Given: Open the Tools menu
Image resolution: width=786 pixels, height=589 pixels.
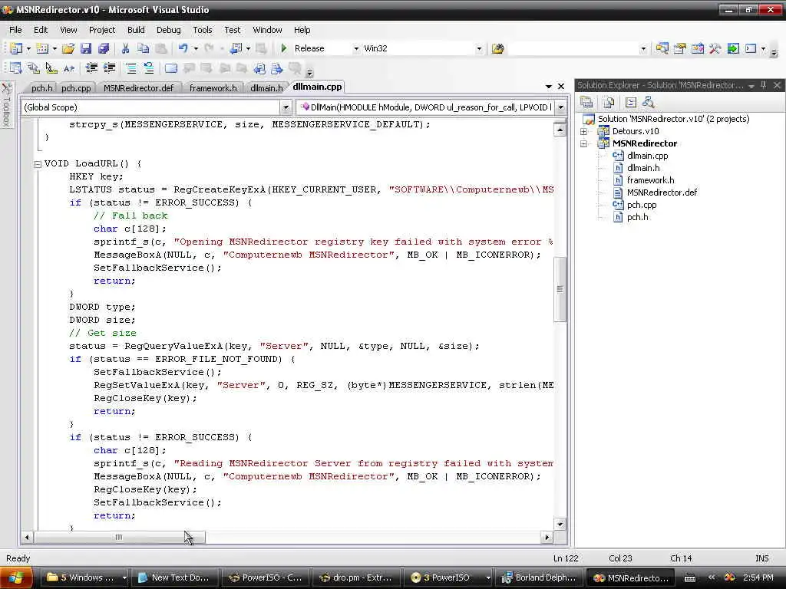Looking at the screenshot, I should [203, 30].
